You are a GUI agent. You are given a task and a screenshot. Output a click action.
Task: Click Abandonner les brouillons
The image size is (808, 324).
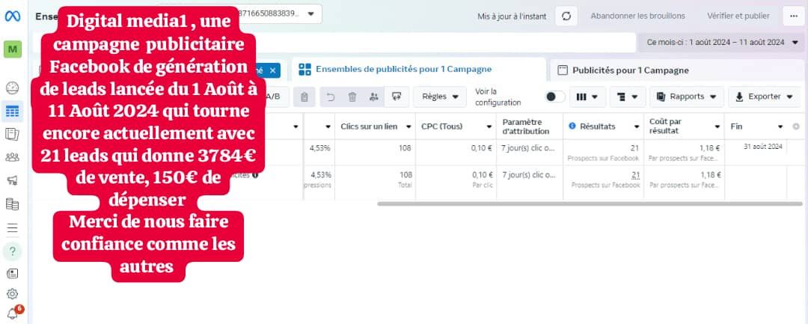tap(638, 16)
